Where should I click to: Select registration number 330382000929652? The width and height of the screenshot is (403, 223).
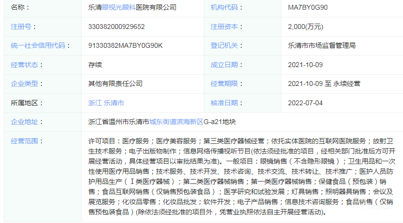click(x=117, y=27)
